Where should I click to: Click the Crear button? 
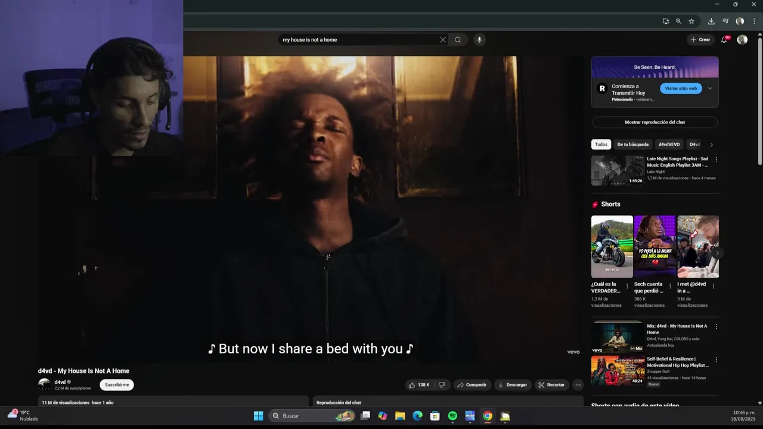pyautogui.click(x=700, y=40)
